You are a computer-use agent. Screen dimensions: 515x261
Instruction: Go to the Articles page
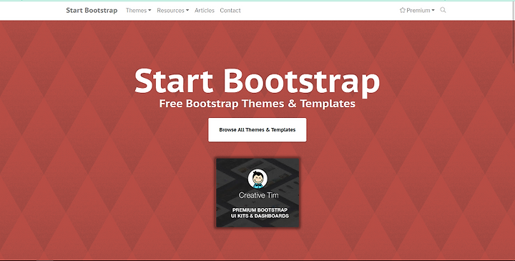(x=205, y=11)
